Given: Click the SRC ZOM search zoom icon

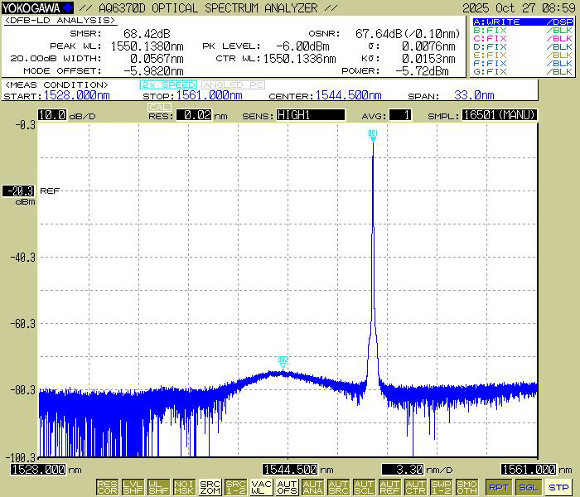Looking at the screenshot, I should [x=210, y=487].
